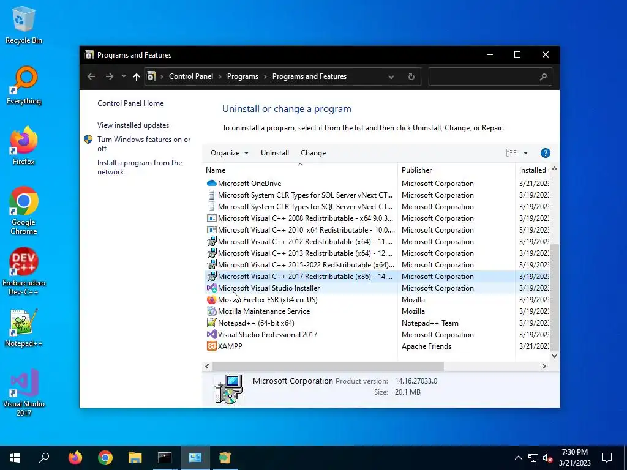
Task: Sort by the Name column header
Action: tap(300, 170)
